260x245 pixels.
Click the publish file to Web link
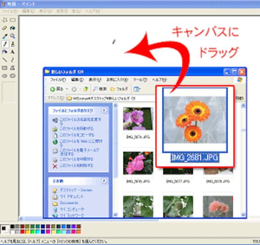(x=81, y=143)
